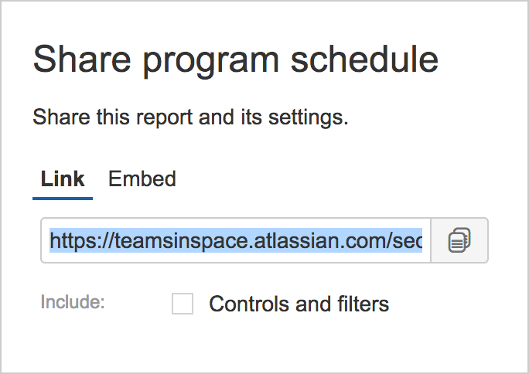529x374 pixels.
Task: Tick the box next to Controls and filters
Action: 183,304
